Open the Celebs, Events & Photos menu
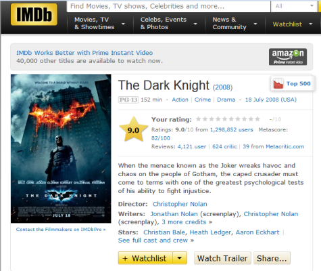Image resolution: width=321 pixels, height=271 pixels. [169, 23]
